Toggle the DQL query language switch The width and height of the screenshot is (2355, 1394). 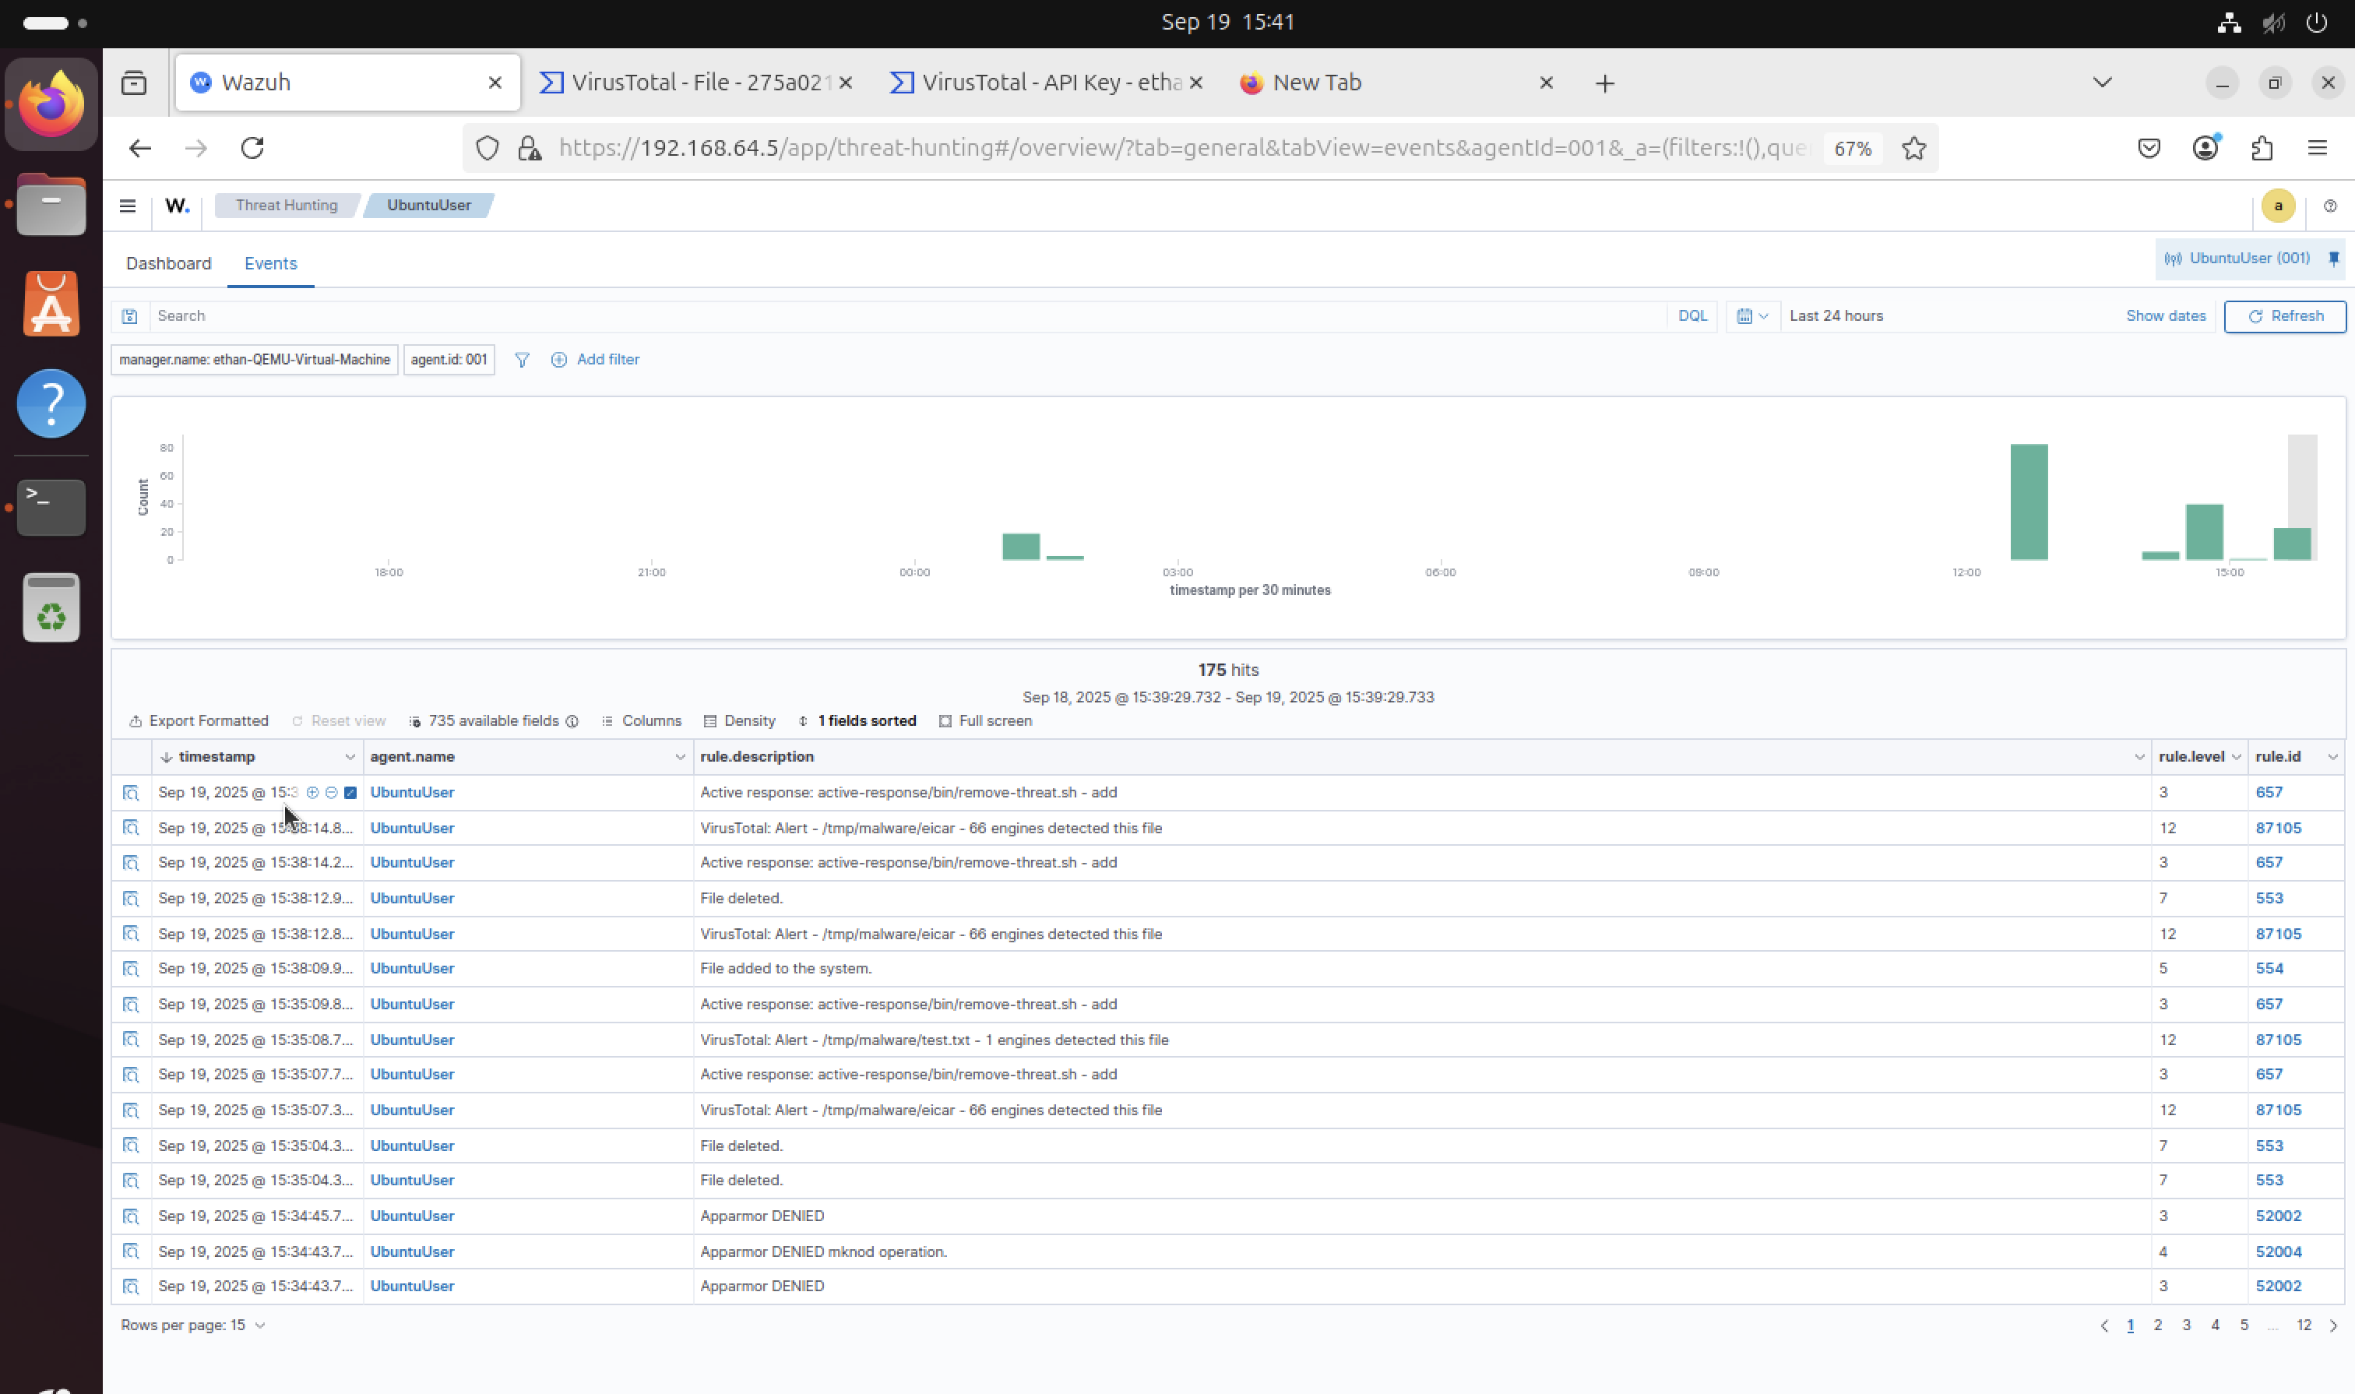coord(1691,316)
